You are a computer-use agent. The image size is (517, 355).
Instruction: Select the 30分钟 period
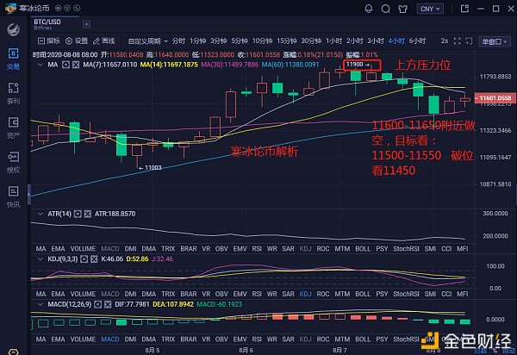click(311, 40)
